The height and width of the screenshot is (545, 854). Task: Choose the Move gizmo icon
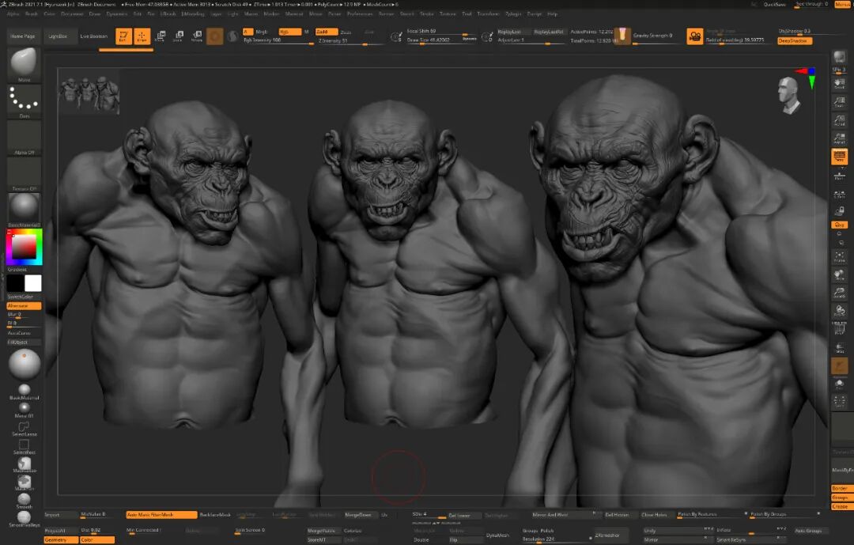[160, 36]
